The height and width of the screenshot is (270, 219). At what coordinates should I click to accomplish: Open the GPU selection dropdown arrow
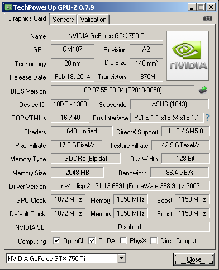[121, 258]
